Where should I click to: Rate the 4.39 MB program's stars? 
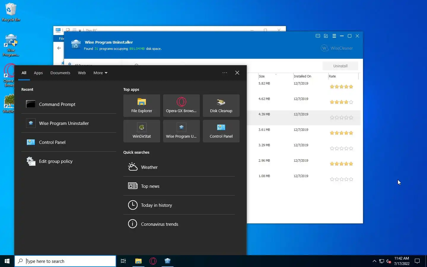point(341,117)
